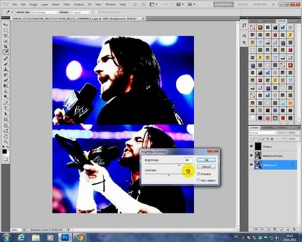
Task: Select the Crop tool
Action: click(5, 46)
